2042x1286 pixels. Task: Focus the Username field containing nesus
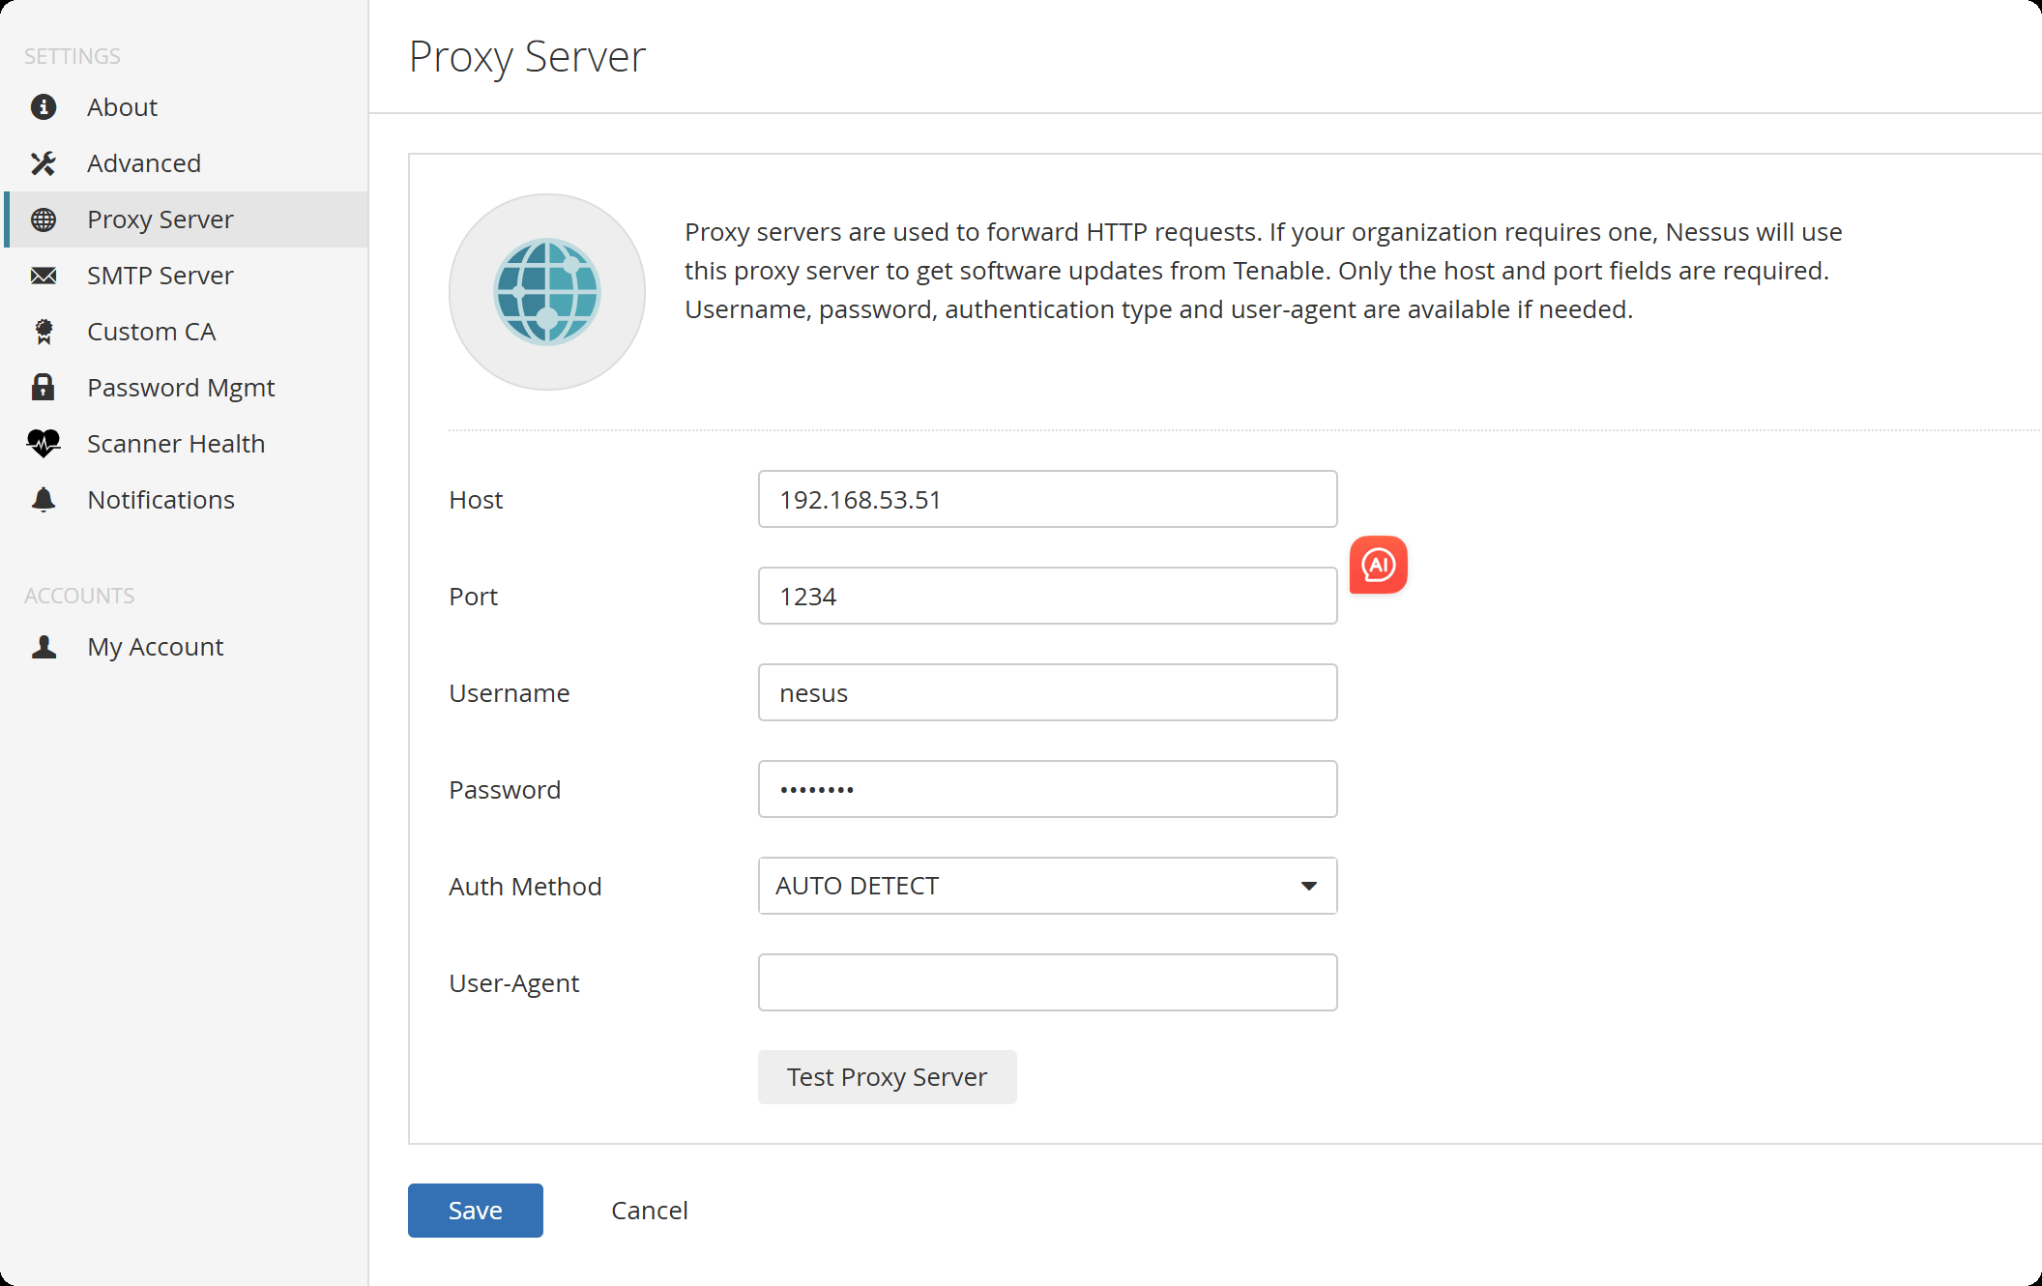[x=1047, y=692]
